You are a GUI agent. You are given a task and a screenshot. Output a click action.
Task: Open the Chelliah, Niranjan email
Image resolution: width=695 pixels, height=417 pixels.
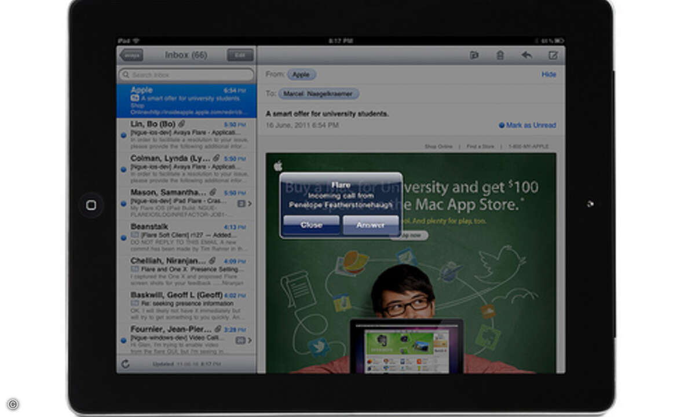(186, 272)
